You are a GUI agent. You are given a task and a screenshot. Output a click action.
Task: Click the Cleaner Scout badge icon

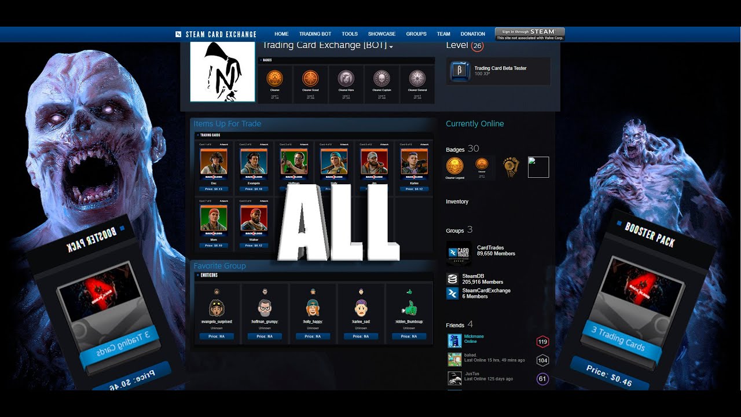tap(311, 78)
